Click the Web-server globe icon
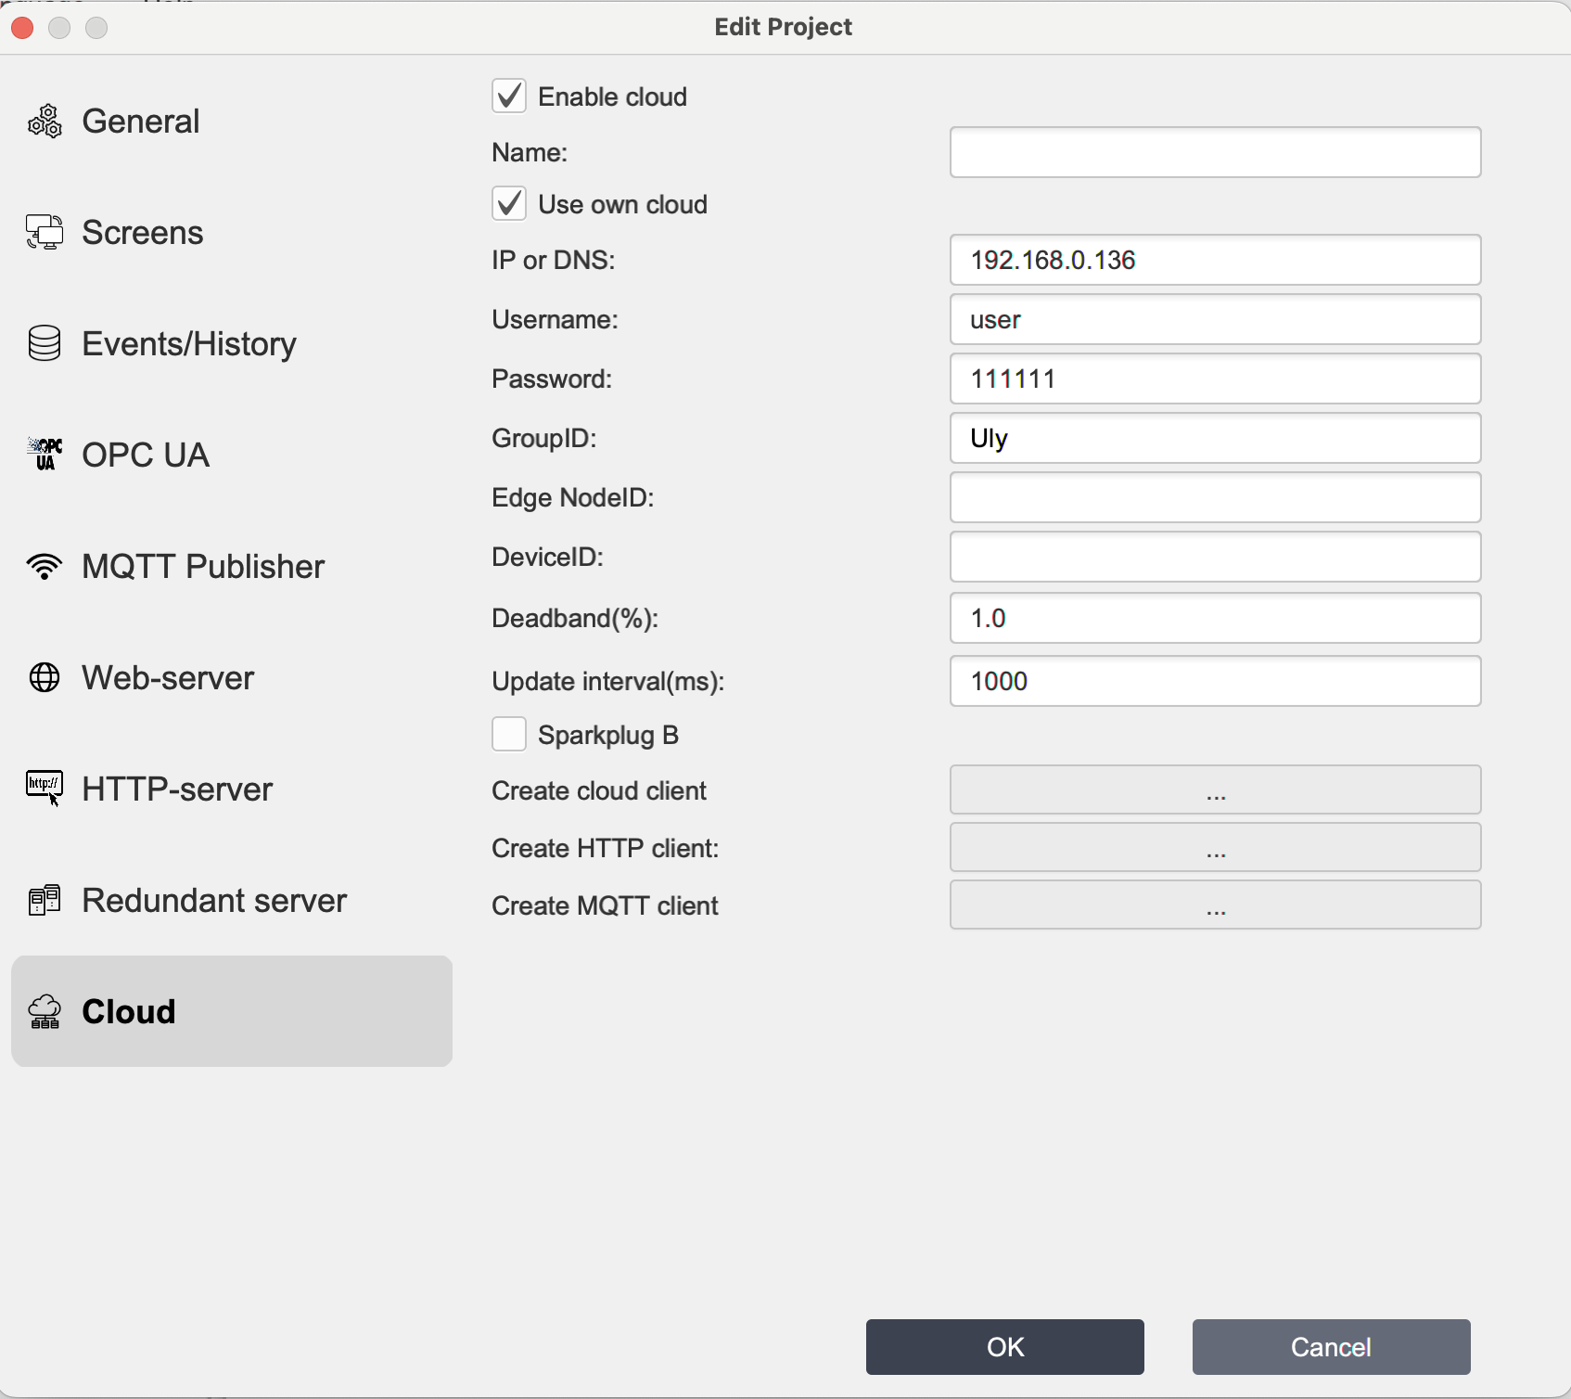Viewport: 1571px width, 1399px height. [45, 678]
